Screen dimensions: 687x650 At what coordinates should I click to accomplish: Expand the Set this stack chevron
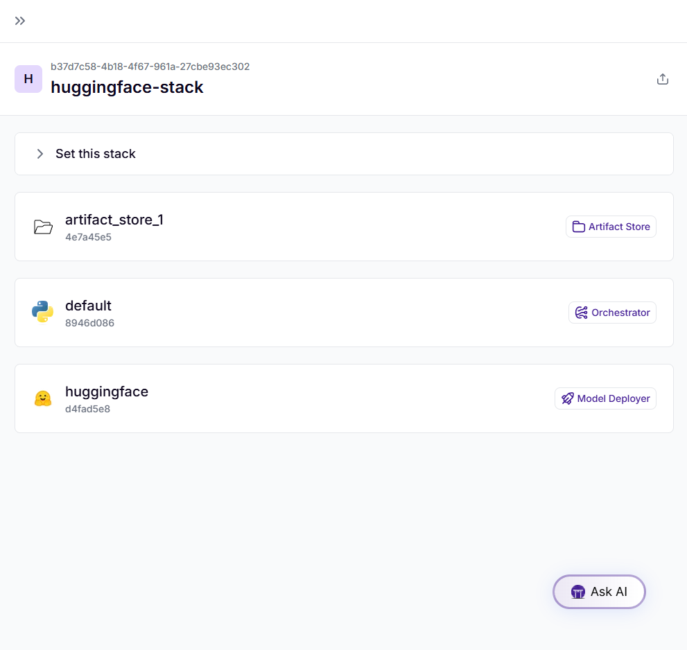coord(40,154)
